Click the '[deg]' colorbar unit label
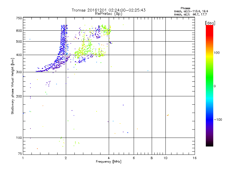 [210, 23]
